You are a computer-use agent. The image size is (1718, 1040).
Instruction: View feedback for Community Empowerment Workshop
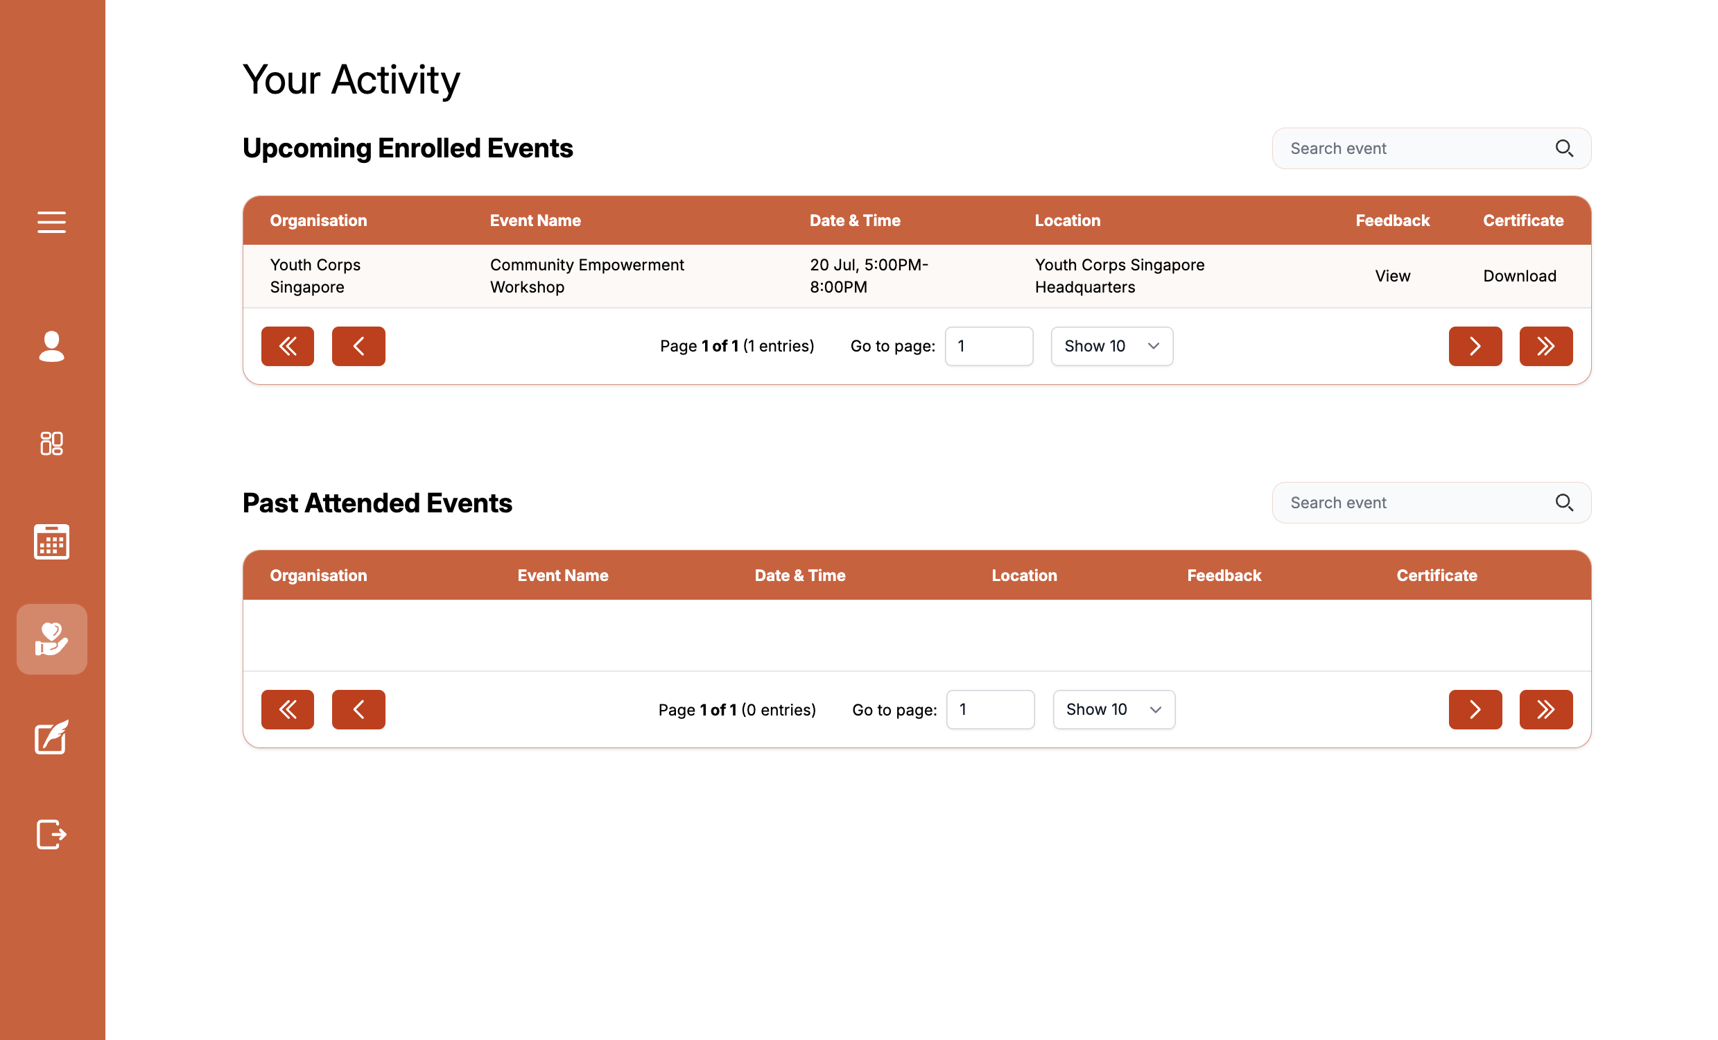coord(1391,276)
